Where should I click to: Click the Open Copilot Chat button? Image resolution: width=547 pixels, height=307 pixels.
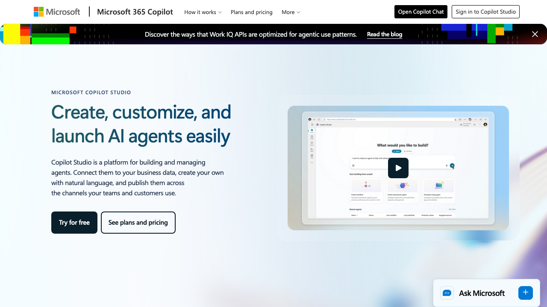pos(421,12)
